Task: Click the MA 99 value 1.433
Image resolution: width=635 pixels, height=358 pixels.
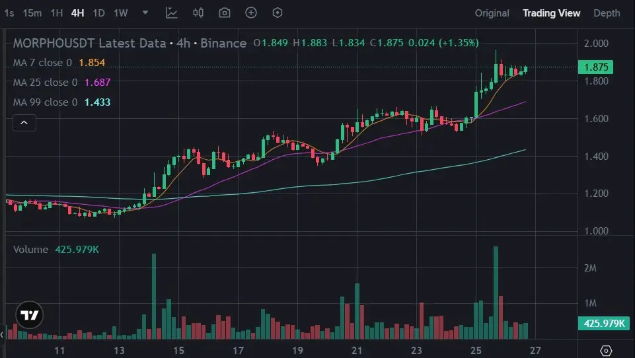Action: pyautogui.click(x=97, y=102)
